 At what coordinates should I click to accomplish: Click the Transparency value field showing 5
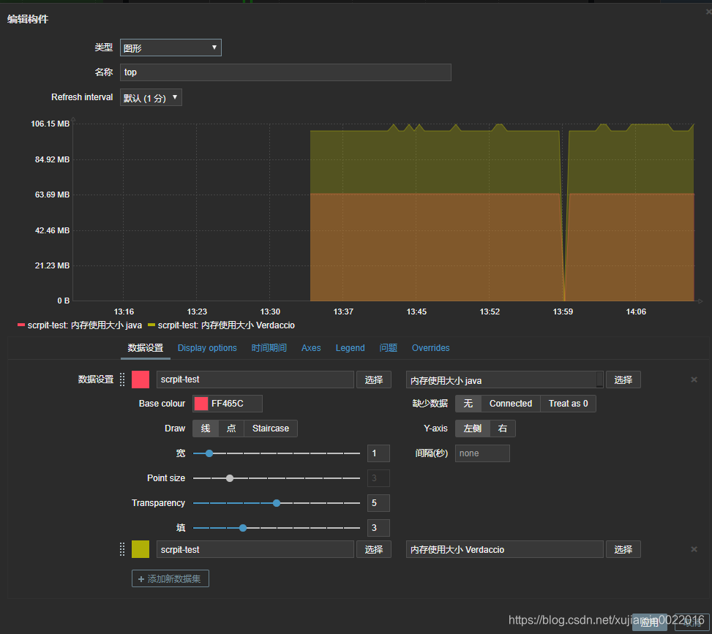[379, 503]
